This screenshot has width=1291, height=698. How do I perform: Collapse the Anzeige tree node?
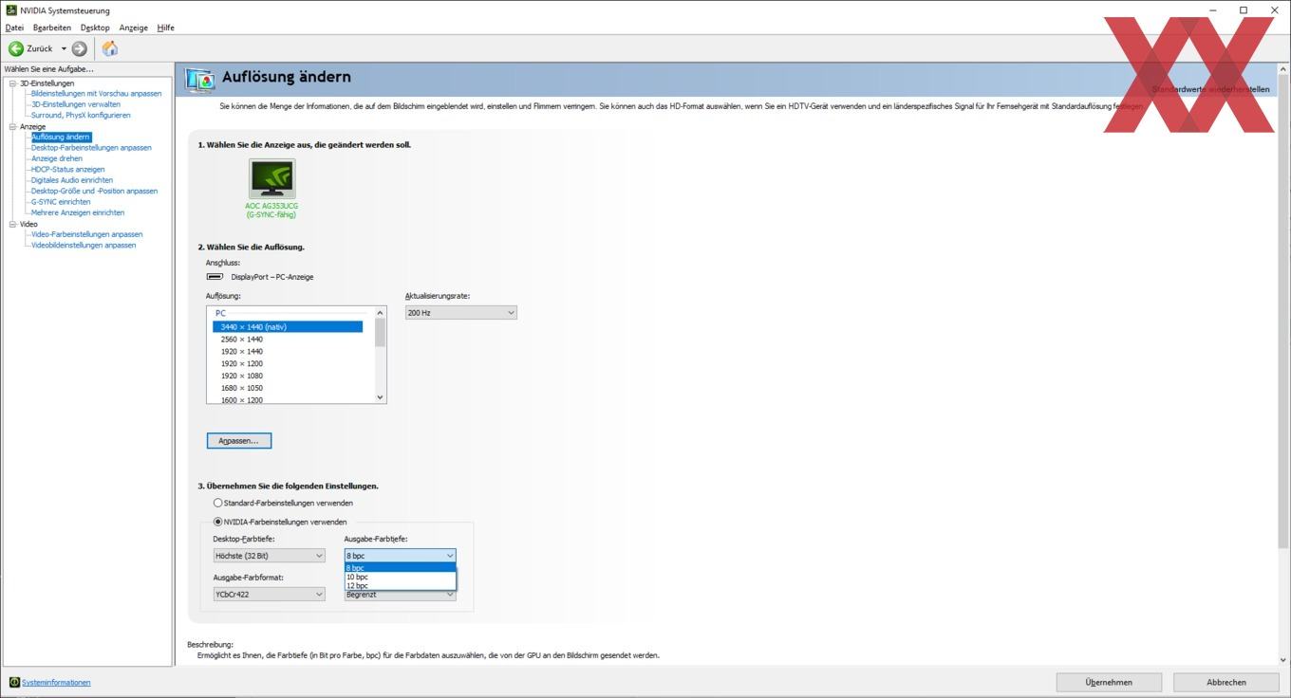[x=13, y=126]
